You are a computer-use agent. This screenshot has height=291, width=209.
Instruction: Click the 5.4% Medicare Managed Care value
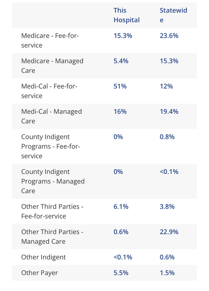pos(121,61)
